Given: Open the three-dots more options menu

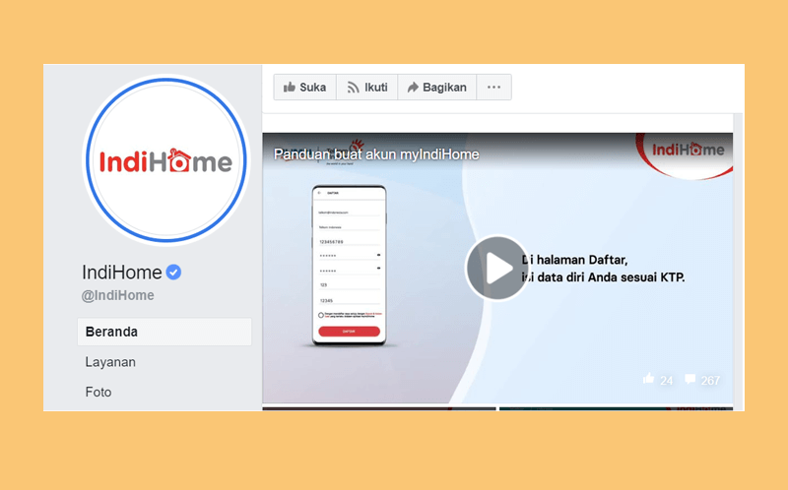Looking at the screenshot, I should coord(494,88).
